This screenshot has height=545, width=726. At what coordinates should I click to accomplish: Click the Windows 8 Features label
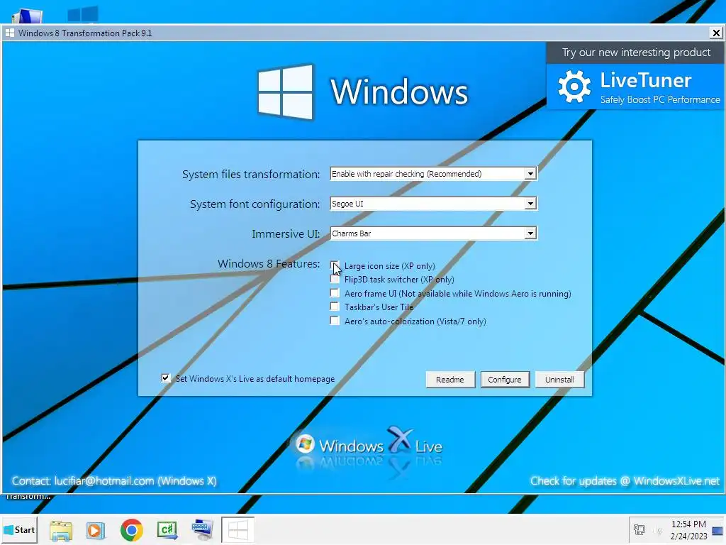pos(269,264)
